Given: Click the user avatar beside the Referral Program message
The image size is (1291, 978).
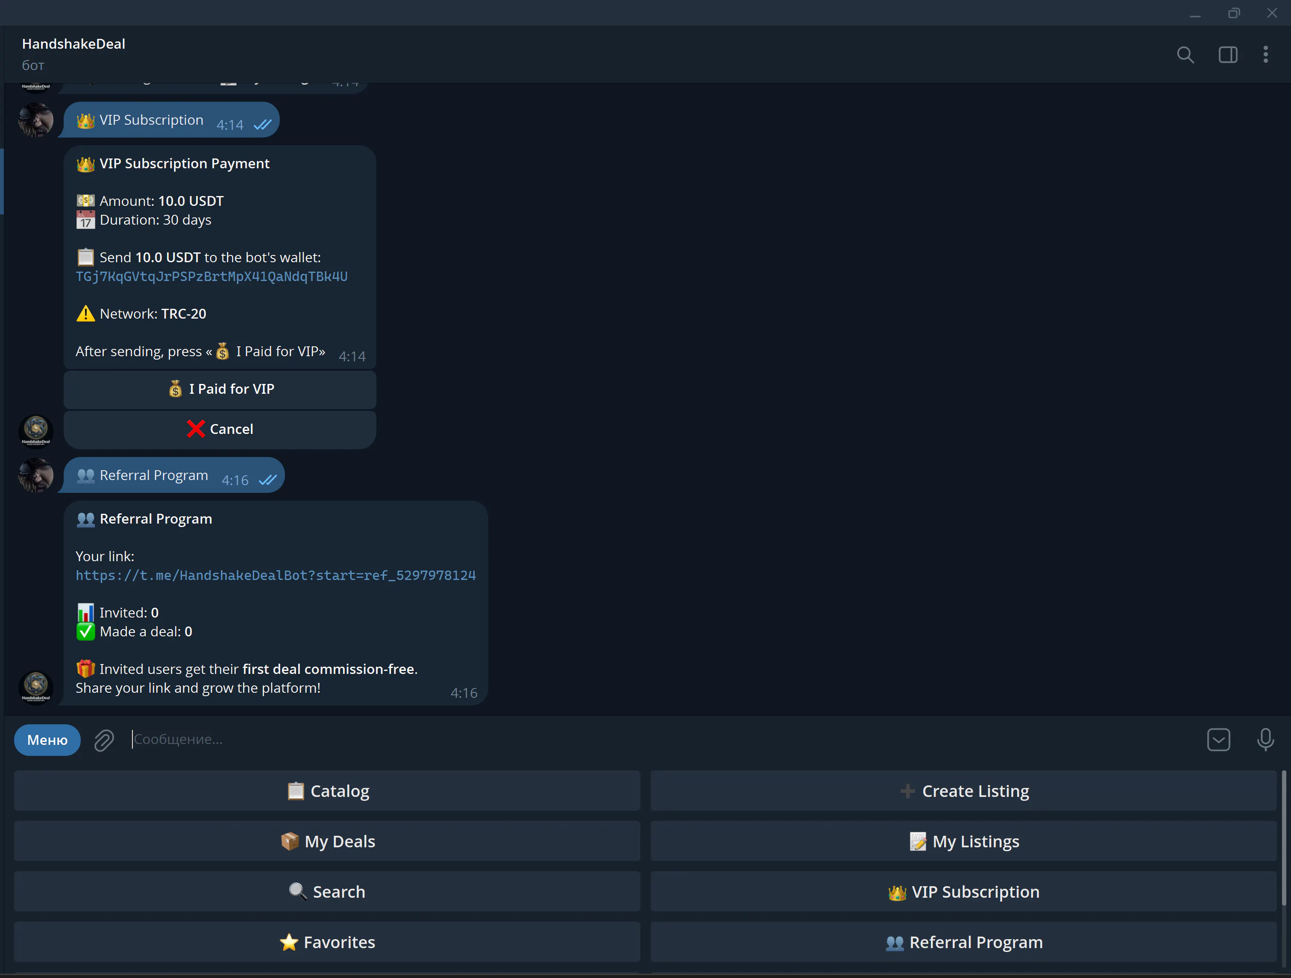Looking at the screenshot, I should (35, 476).
